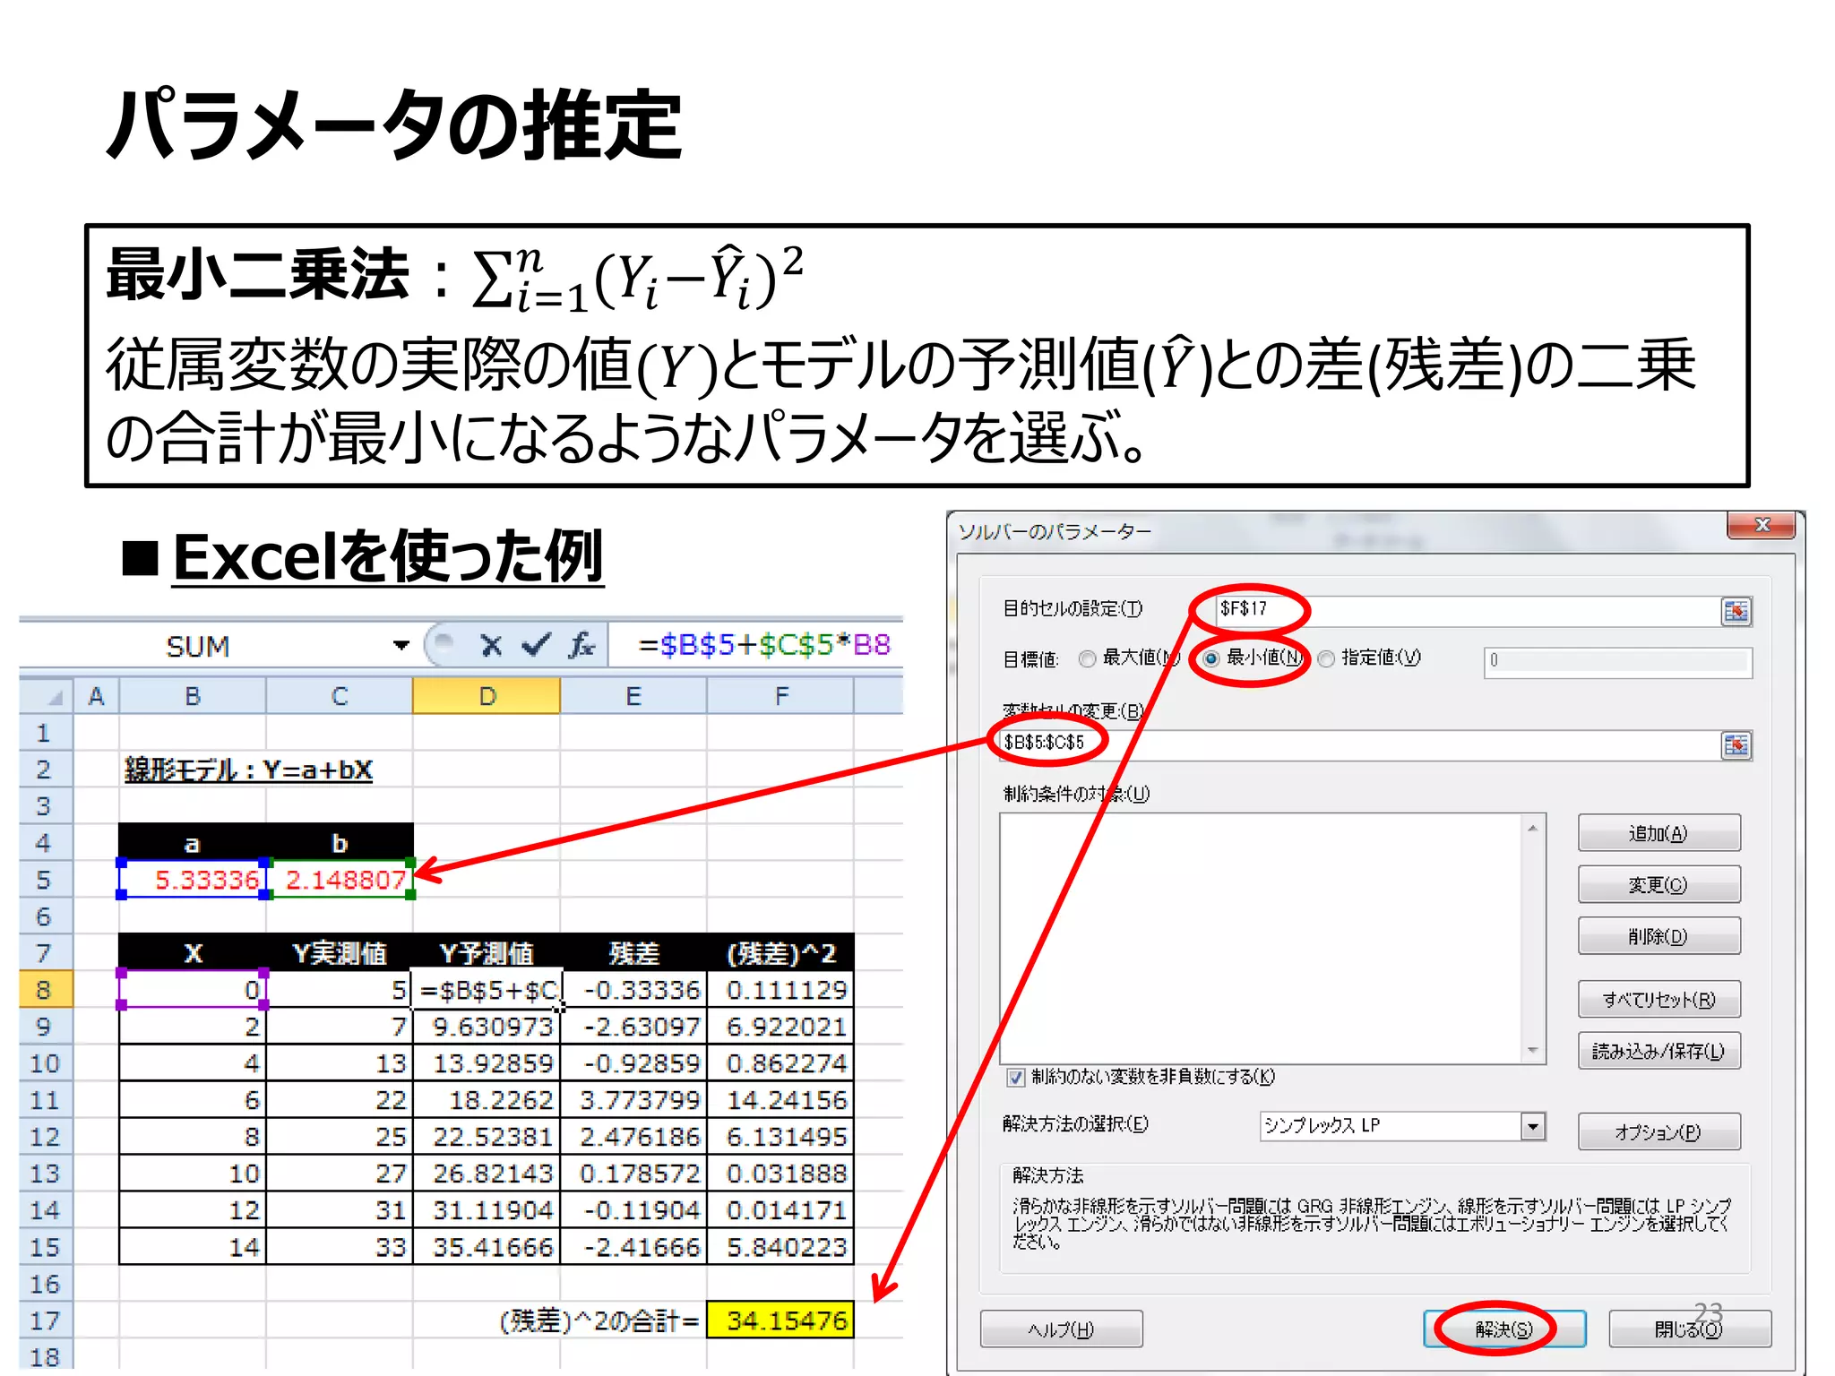Image resolution: width=1835 pixels, height=1376 pixels.
Task: Select row 8 header
Action: click(45, 990)
